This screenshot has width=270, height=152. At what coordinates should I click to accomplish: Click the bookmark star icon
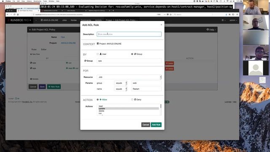(x=170, y=14)
